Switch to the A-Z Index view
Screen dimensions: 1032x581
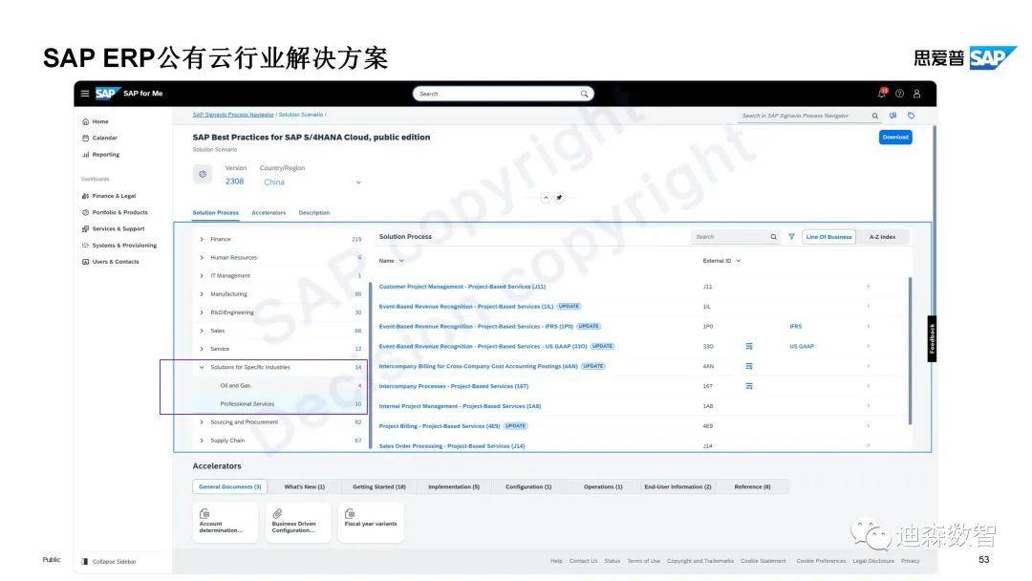tap(882, 236)
